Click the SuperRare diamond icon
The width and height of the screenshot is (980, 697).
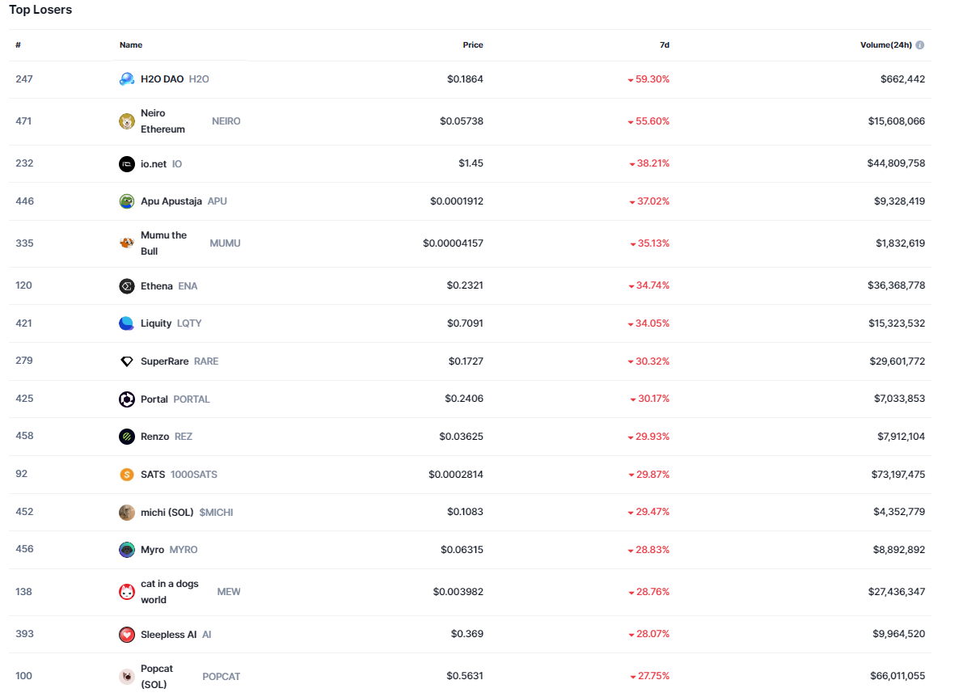[x=127, y=361]
